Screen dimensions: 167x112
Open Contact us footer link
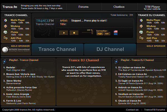(x=132, y=110)
